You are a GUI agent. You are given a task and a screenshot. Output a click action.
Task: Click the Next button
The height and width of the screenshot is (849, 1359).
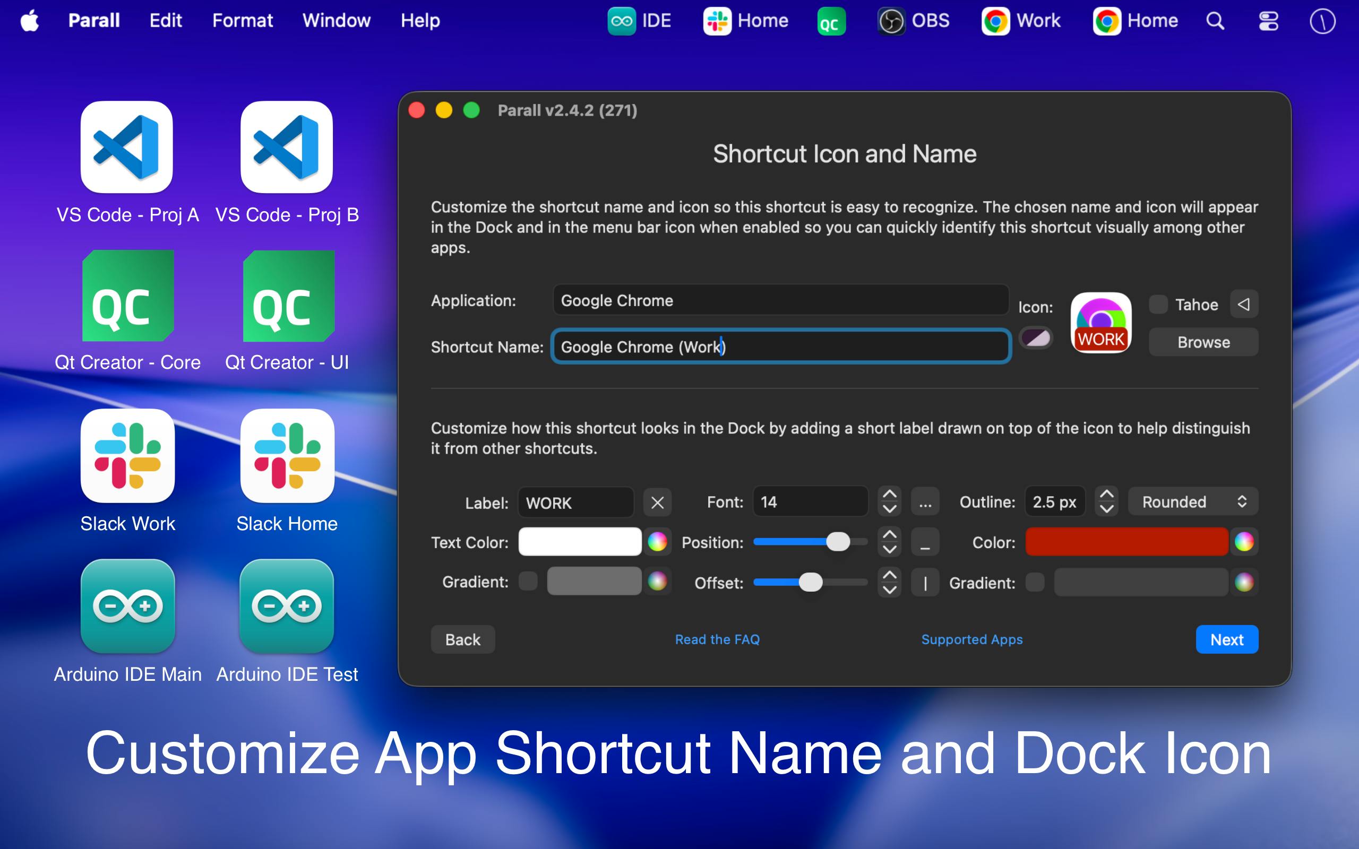pos(1226,639)
